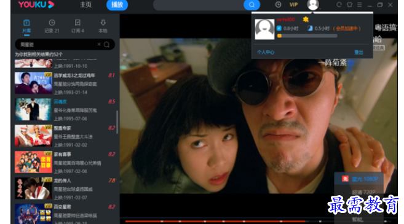
Task: Expand the account dropdown arrow beside avatar
Action: pyautogui.click(x=320, y=9)
